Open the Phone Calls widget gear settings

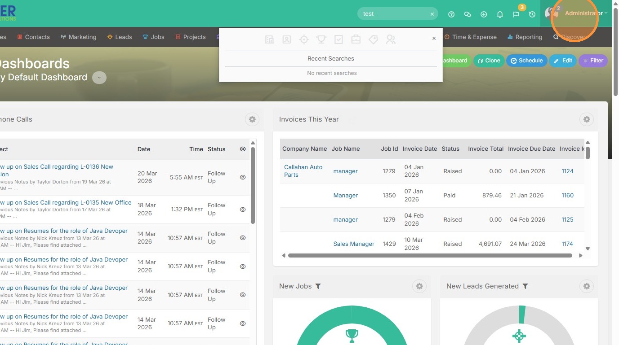pyautogui.click(x=252, y=119)
